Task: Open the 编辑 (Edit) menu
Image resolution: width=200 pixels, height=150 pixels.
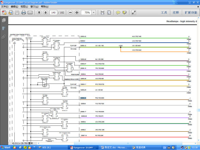Action: coord(14,6)
